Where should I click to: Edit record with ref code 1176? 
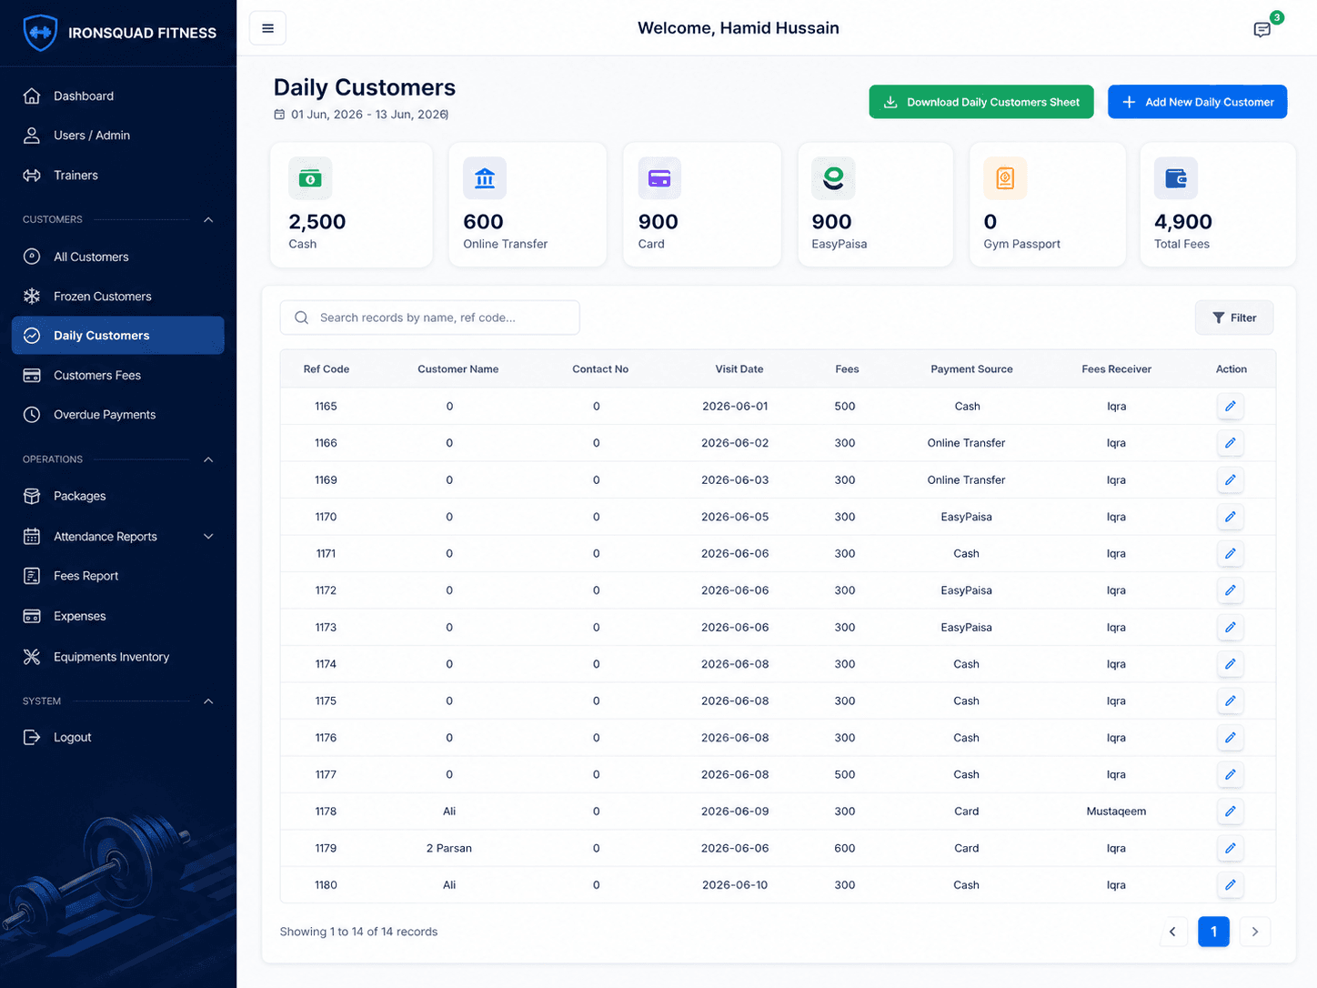click(1230, 738)
